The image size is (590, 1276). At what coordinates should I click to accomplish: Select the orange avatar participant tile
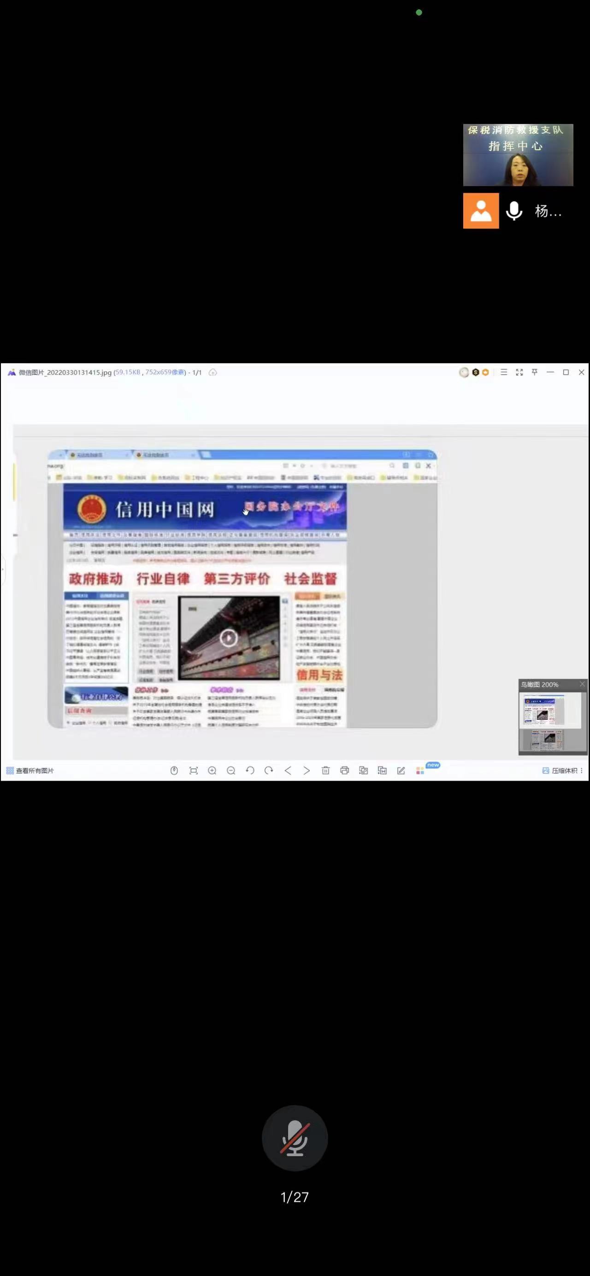click(x=481, y=211)
